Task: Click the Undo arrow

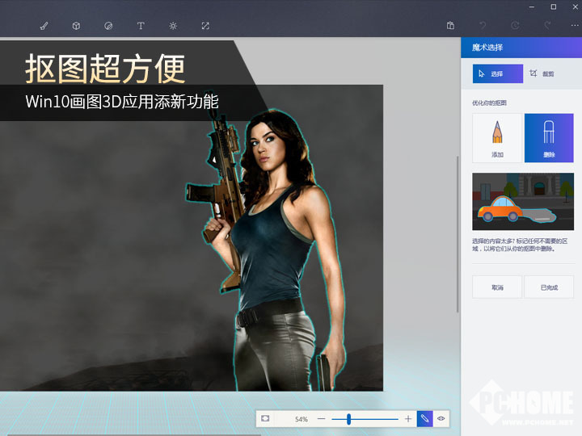Action: pos(483,26)
